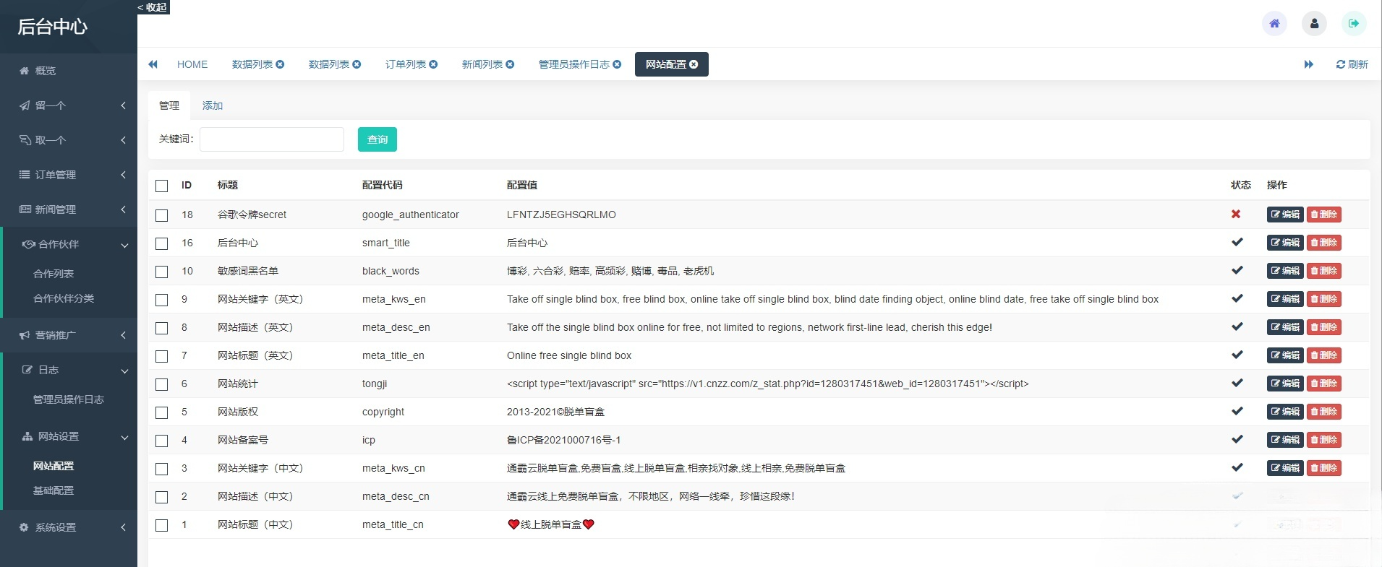Open the 管理员操作日志 tab
The width and height of the screenshot is (1382, 567).
click(x=573, y=64)
